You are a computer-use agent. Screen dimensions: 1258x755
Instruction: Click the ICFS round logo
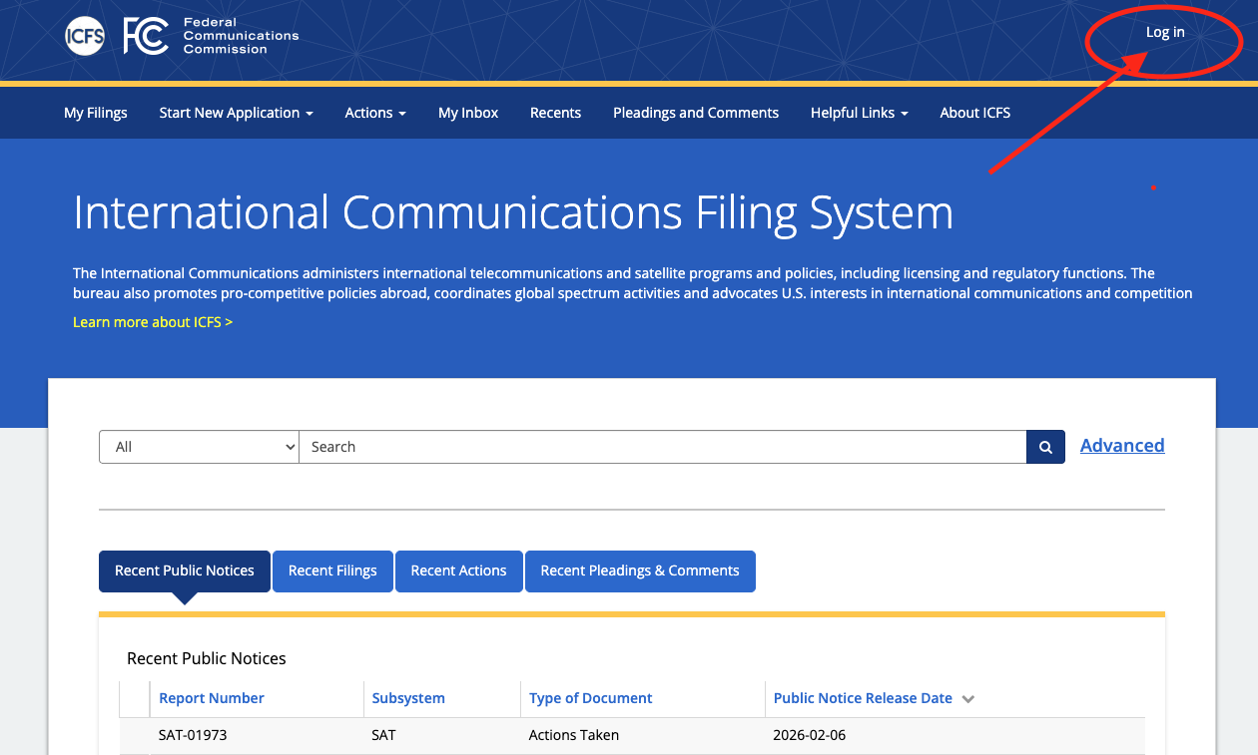click(85, 36)
